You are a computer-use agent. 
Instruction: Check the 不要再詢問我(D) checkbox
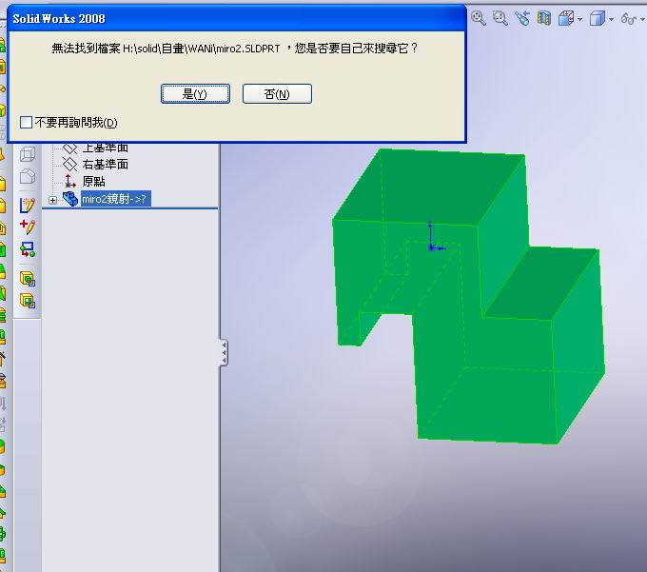[26, 122]
